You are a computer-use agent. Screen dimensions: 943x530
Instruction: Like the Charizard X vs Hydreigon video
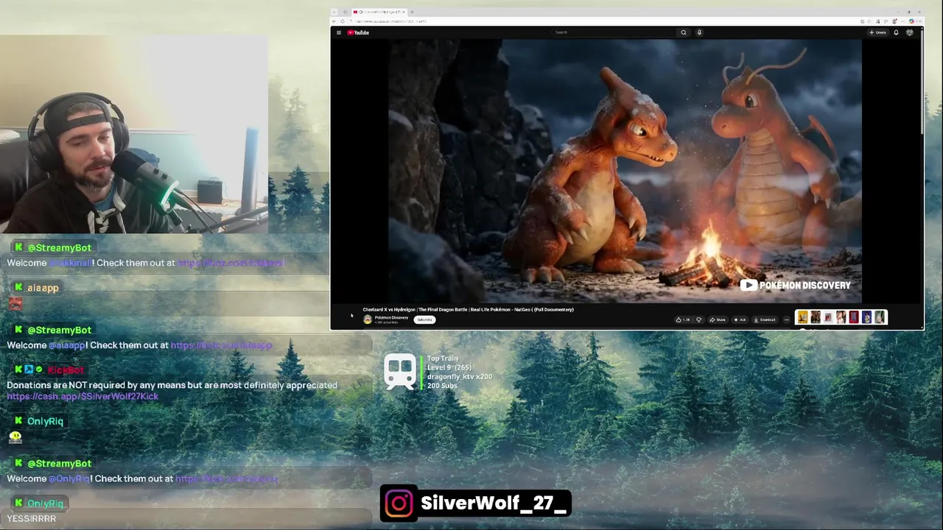point(683,319)
